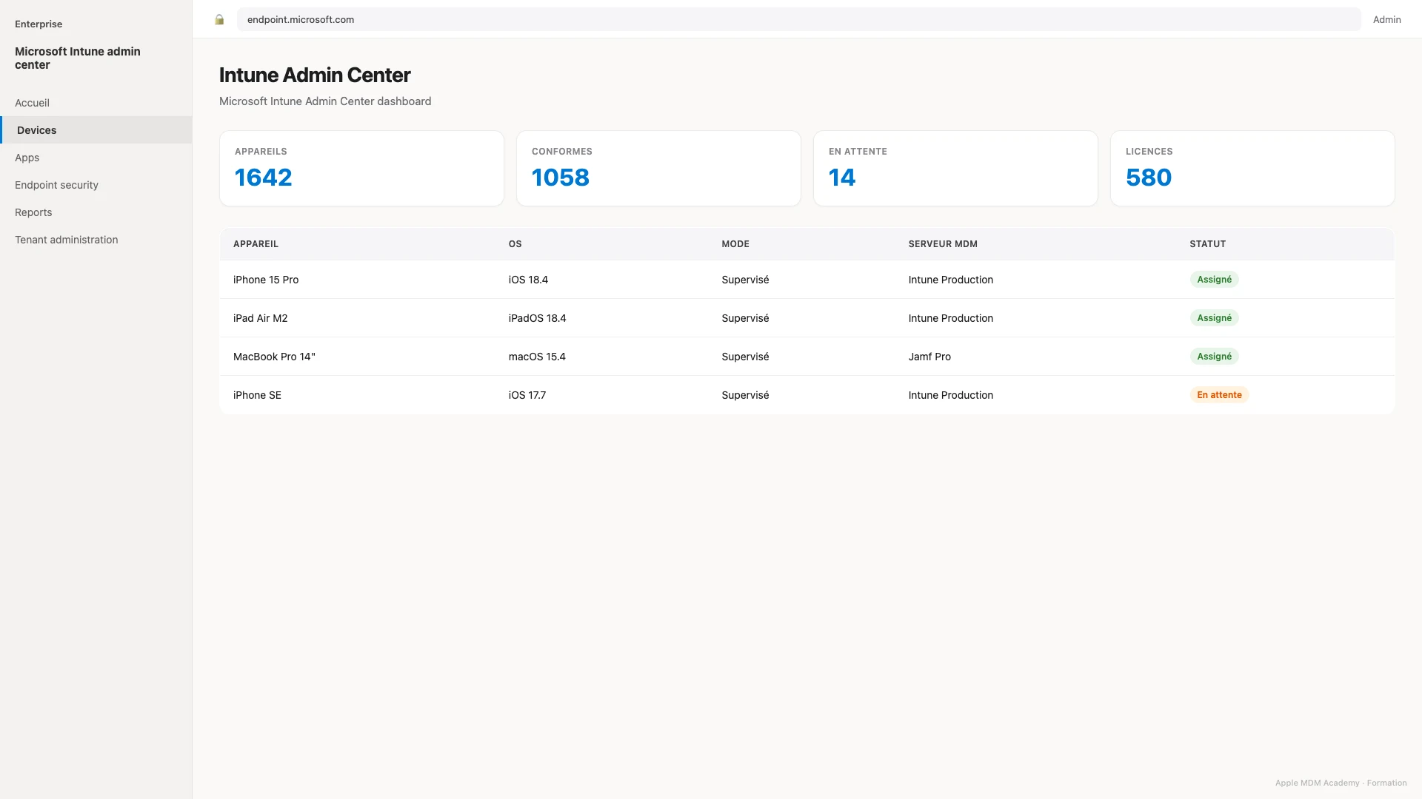The image size is (1422, 799).
Task: Open the Appareils card showing 1642
Action: coord(361,169)
